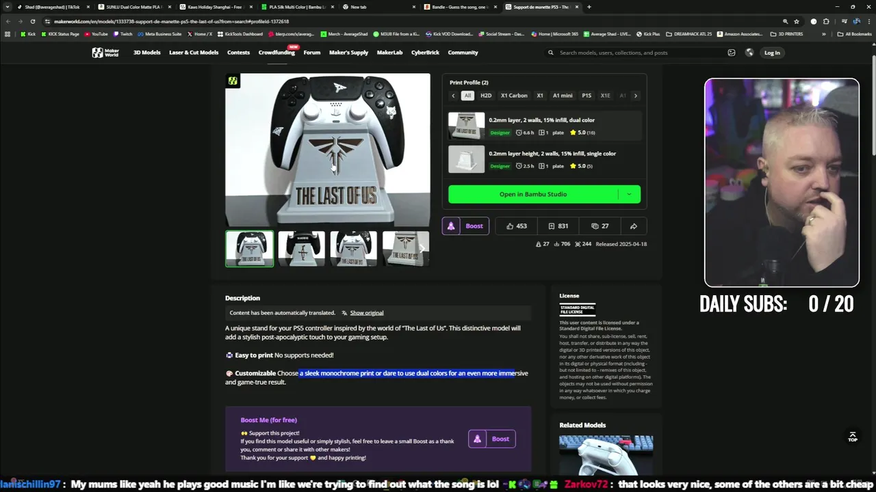Screen dimensions: 876x492
Task: Click the translate icon beside Show original
Action: [x=344, y=313]
